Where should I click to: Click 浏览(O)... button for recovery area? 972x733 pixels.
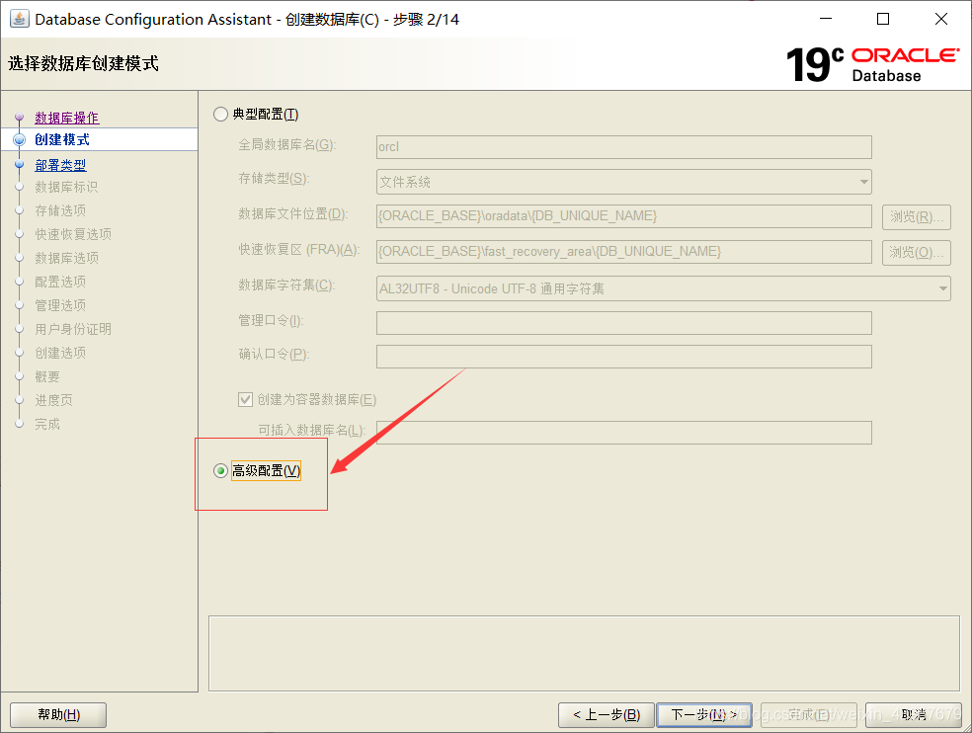pos(917,252)
